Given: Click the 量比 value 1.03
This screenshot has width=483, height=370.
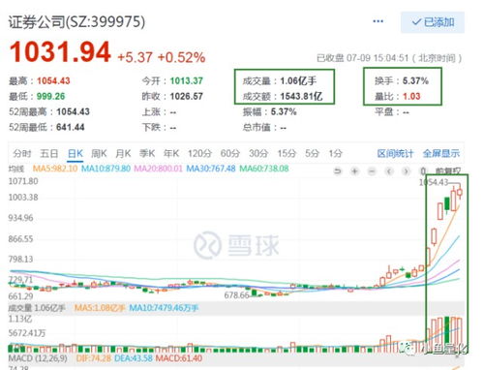Looking at the screenshot, I should tap(411, 96).
